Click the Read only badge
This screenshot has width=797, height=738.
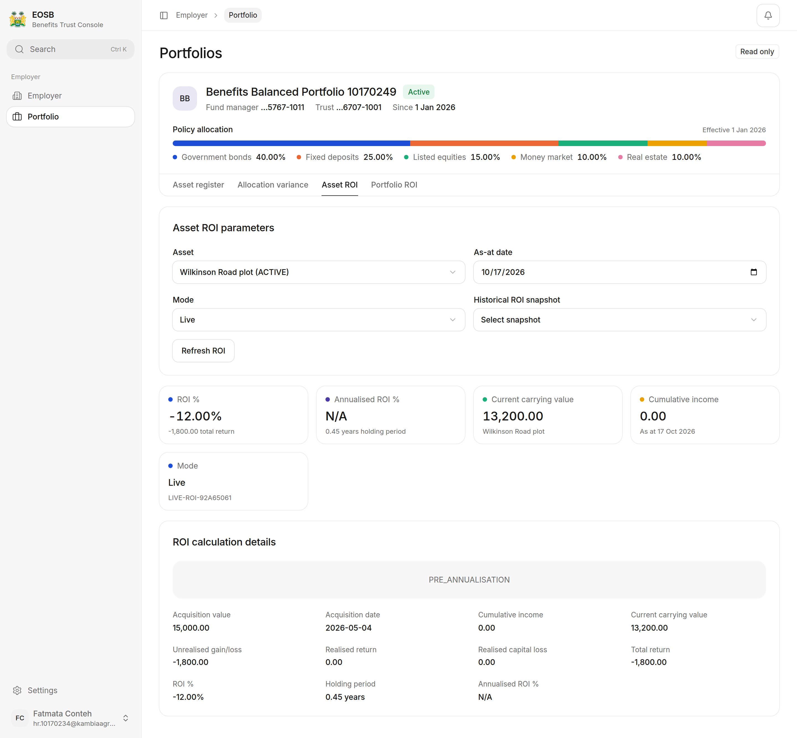click(757, 51)
